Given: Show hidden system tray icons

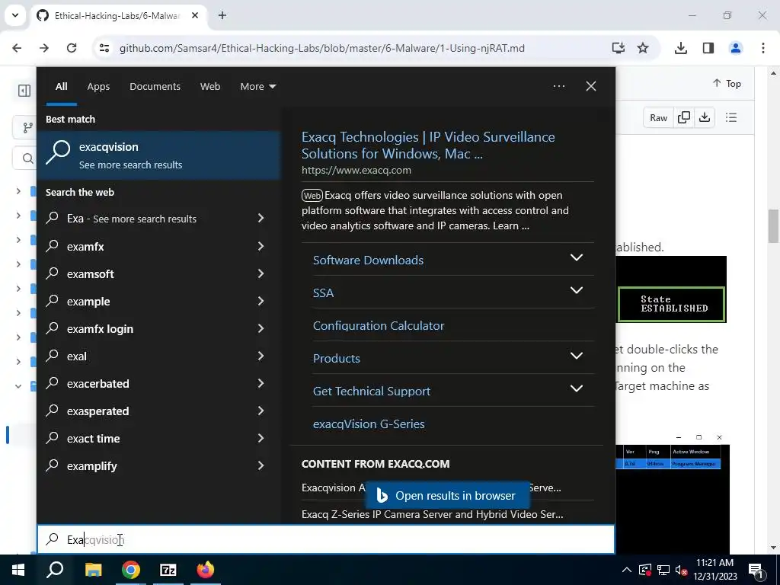Looking at the screenshot, I should (x=627, y=570).
